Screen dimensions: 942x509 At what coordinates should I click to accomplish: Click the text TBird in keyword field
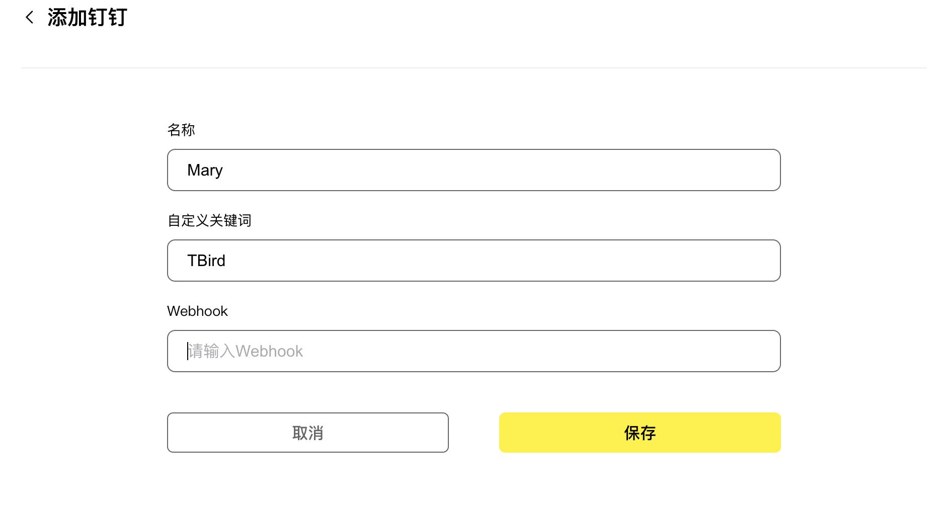tap(206, 261)
